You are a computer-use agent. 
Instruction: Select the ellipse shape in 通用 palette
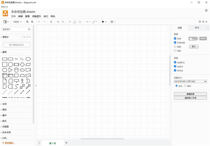point(28,59)
